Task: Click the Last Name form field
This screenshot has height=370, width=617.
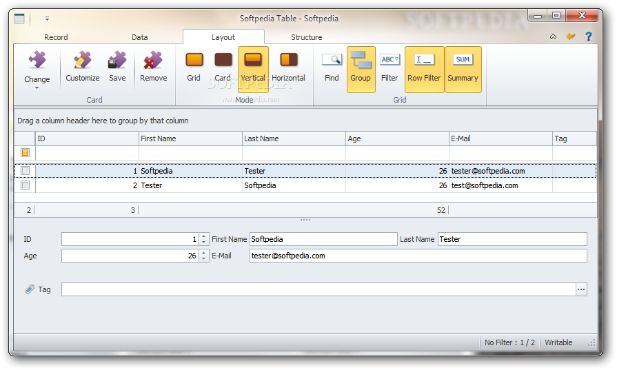Action: (512, 239)
